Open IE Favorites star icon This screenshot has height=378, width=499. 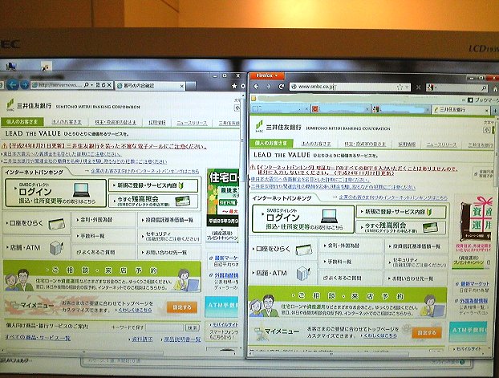234,86
